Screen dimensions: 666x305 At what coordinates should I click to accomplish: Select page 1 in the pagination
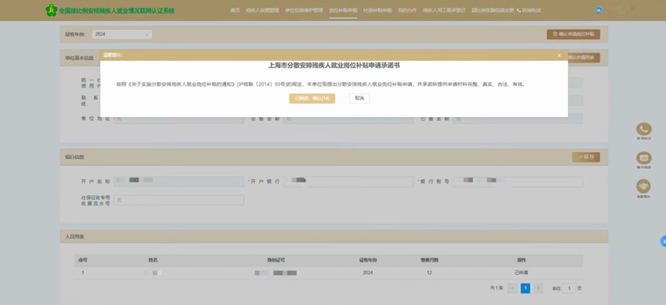(526, 289)
